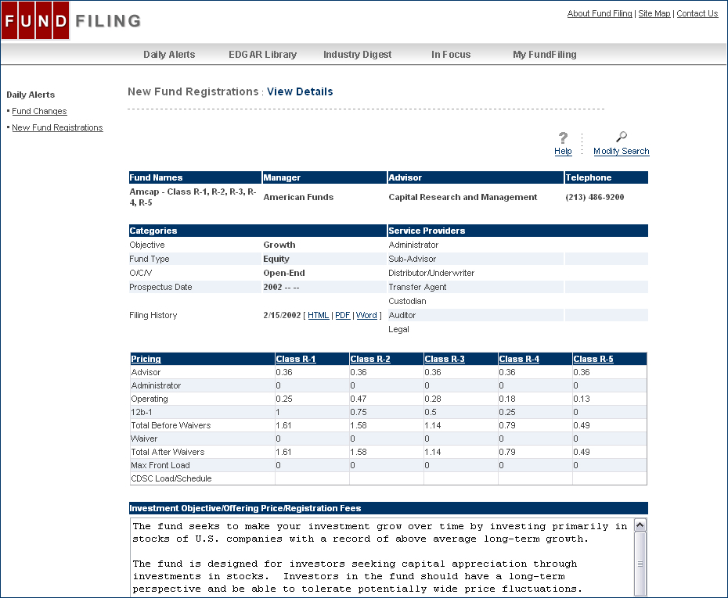
Task: Click the Pricing column header link
Action: tap(146, 359)
